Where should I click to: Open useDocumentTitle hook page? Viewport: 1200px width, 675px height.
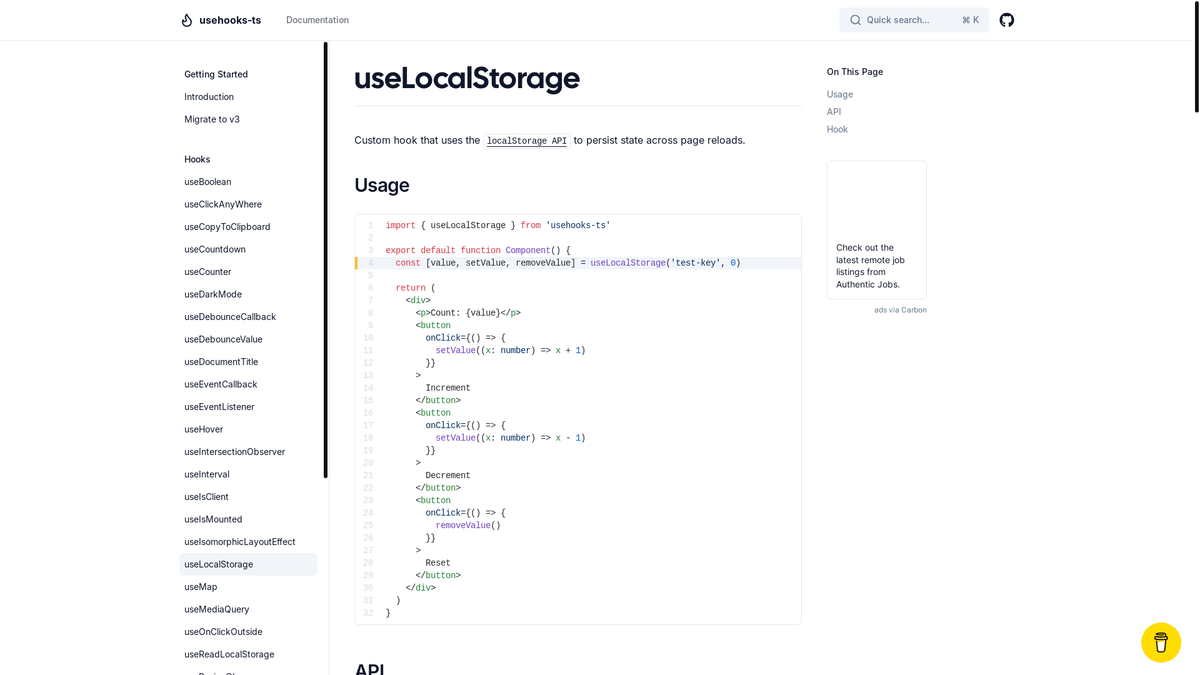pos(248,362)
